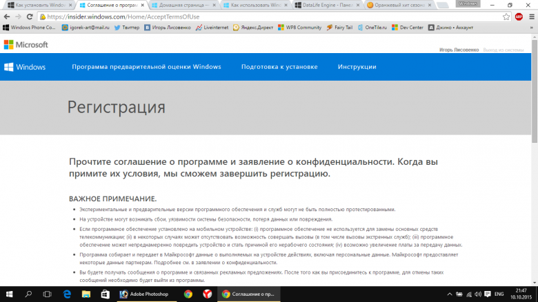Select 'Соглашение о пр...' Chrome taskbar window
Viewport: 538px width, 302px height.
point(249,294)
